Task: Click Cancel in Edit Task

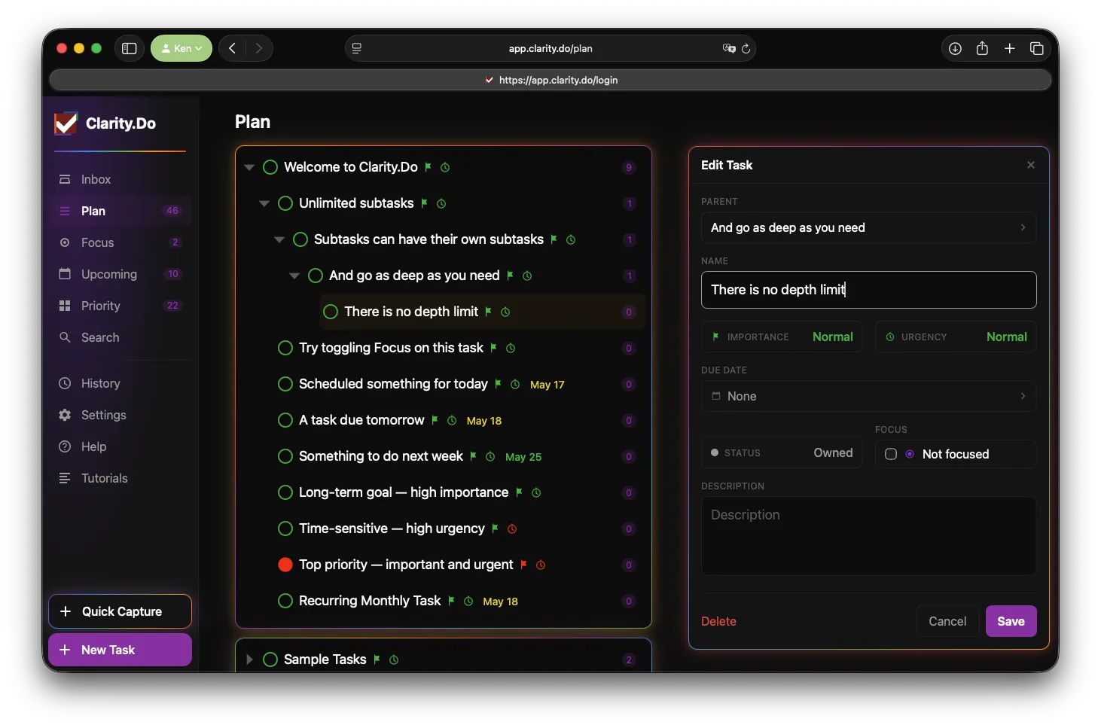Action: [x=947, y=621]
